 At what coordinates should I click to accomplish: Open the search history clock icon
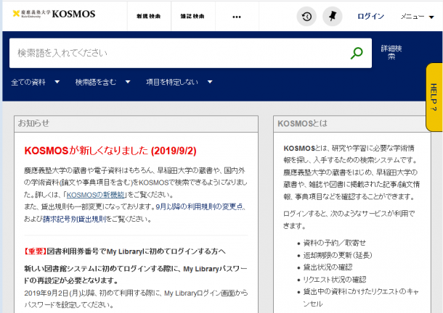(306, 17)
